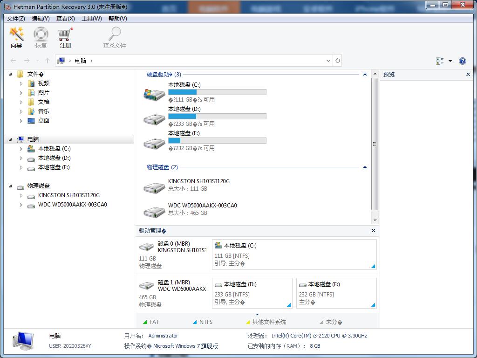Go back with the left arrow

click(13, 61)
